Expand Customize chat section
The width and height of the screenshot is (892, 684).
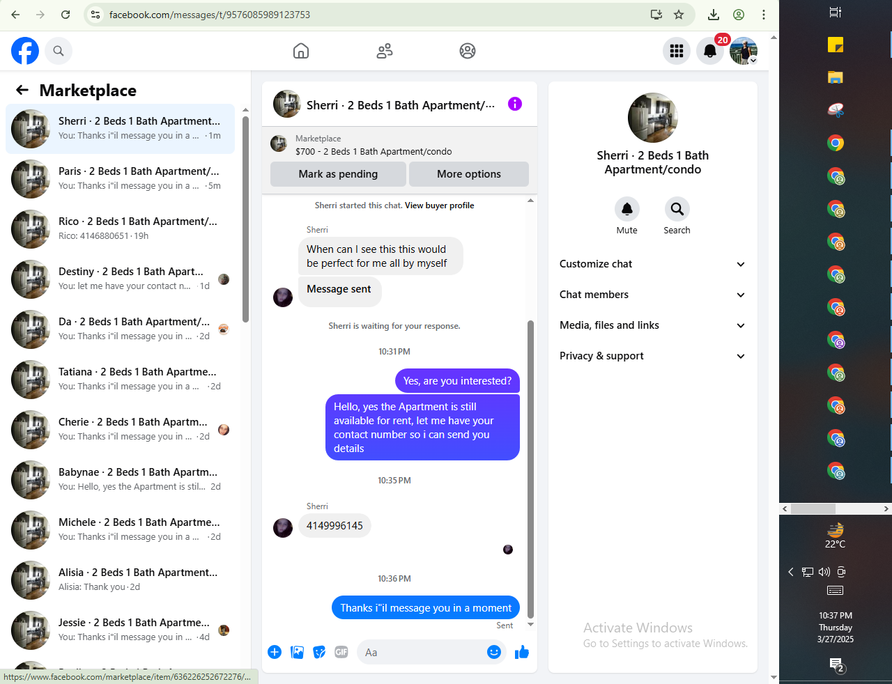(x=653, y=264)
